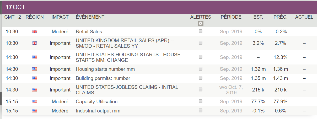
Task: Open UNITED STATES-JOBLESS CLAIMS event details
Action: point(127,90)
